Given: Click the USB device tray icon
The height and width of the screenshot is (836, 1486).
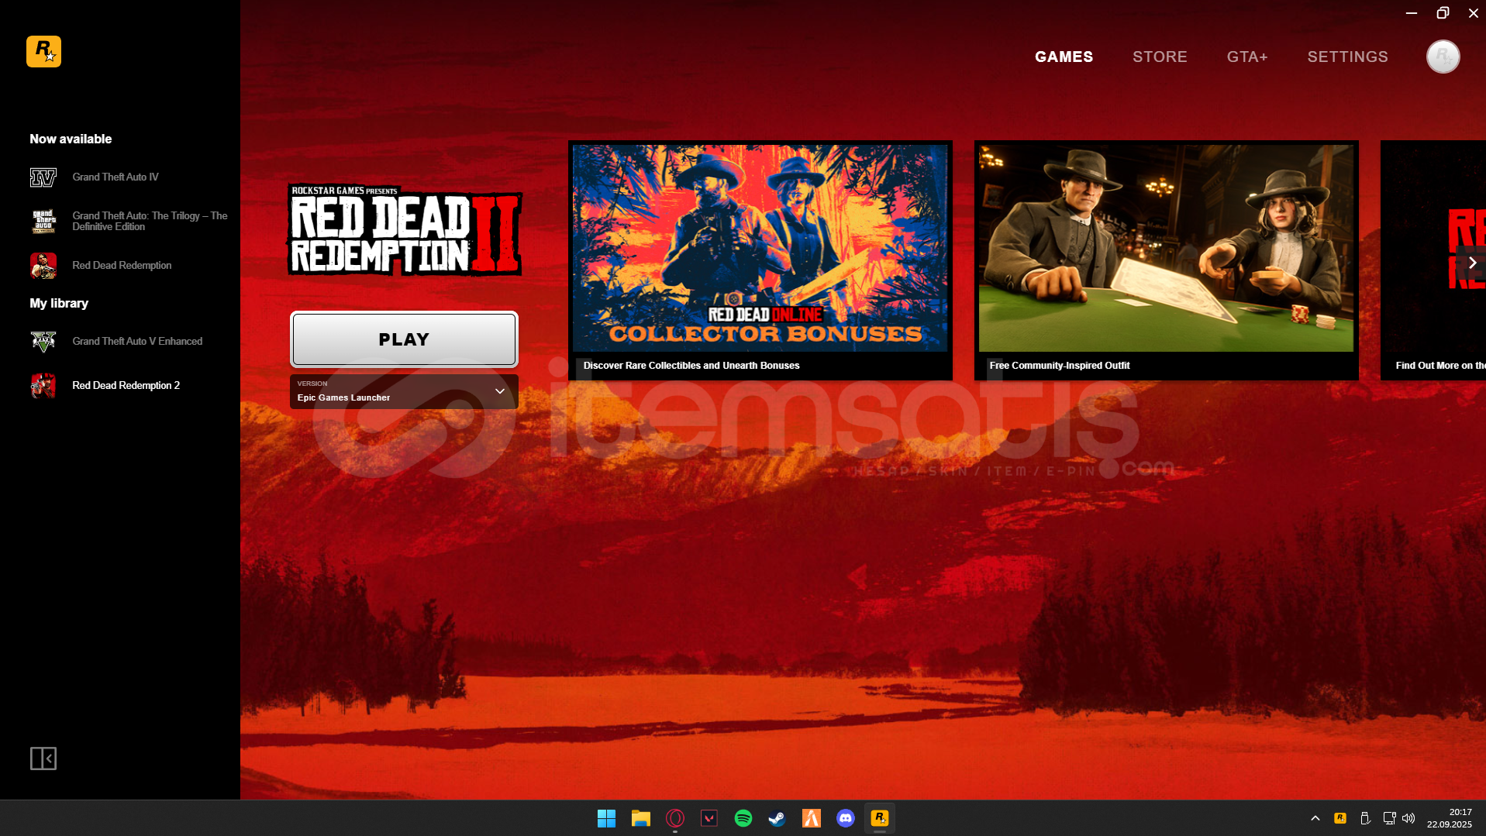Looking at the screenshot, I should click(x=1366, y=818).
